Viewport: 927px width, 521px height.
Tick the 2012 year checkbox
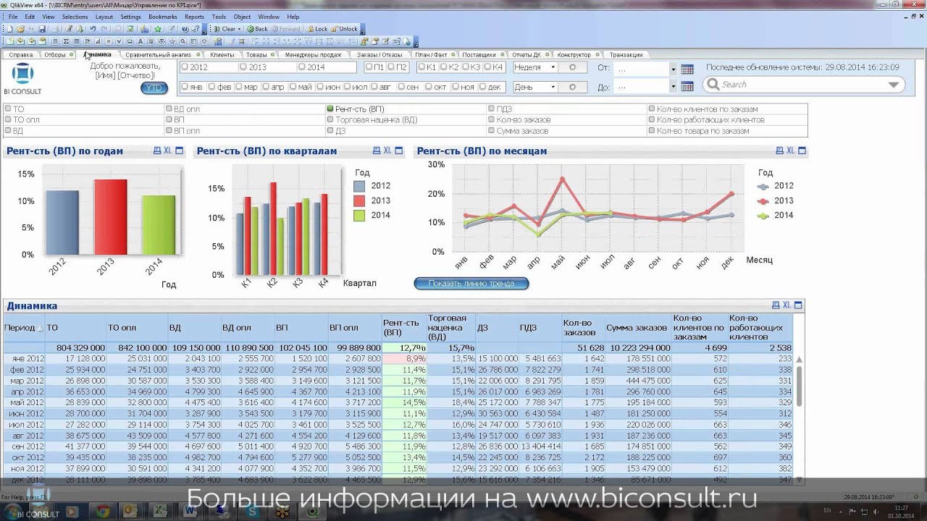[185, 67]
